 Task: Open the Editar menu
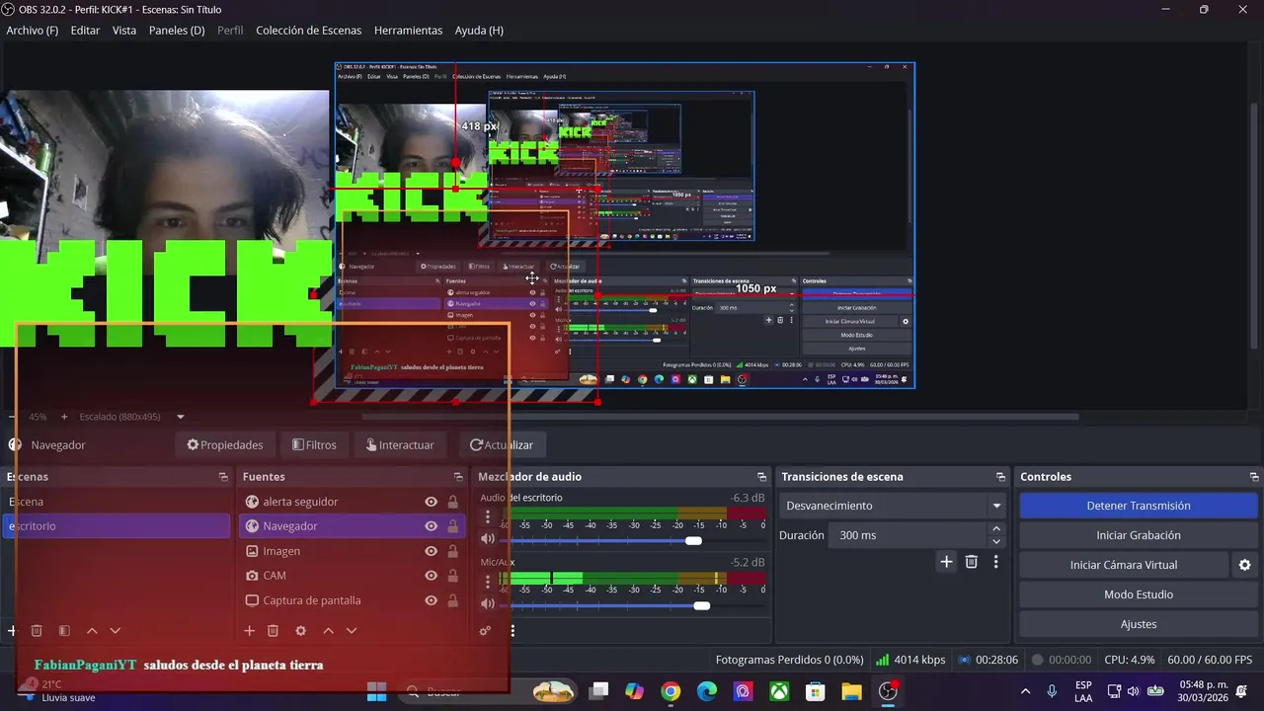(x=85, y=31)
